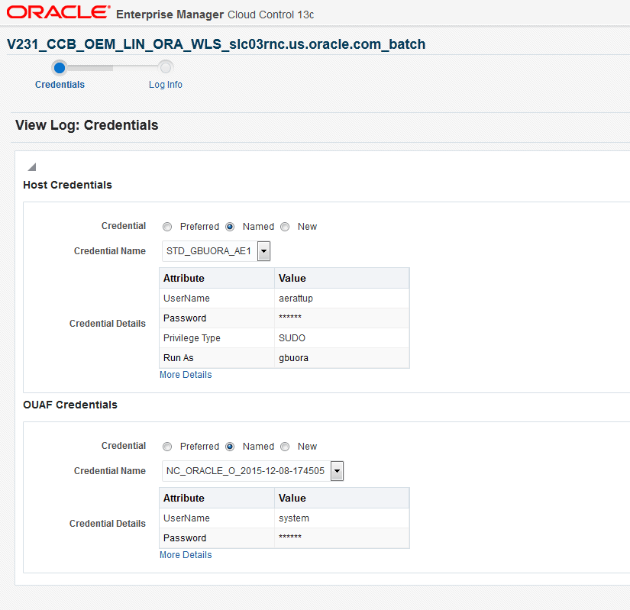Select Named radio under OUAF Credentials
Viewport: 630px width, 610px height.
pyautogui.click(x=230, y=447)
